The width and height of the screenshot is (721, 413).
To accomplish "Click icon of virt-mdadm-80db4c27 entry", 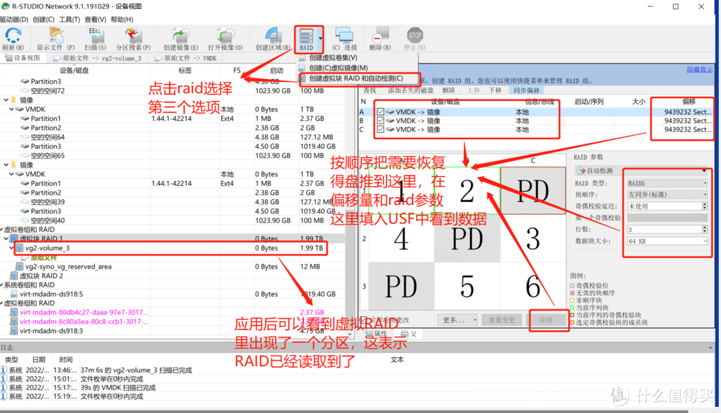I will pos(13,312).
